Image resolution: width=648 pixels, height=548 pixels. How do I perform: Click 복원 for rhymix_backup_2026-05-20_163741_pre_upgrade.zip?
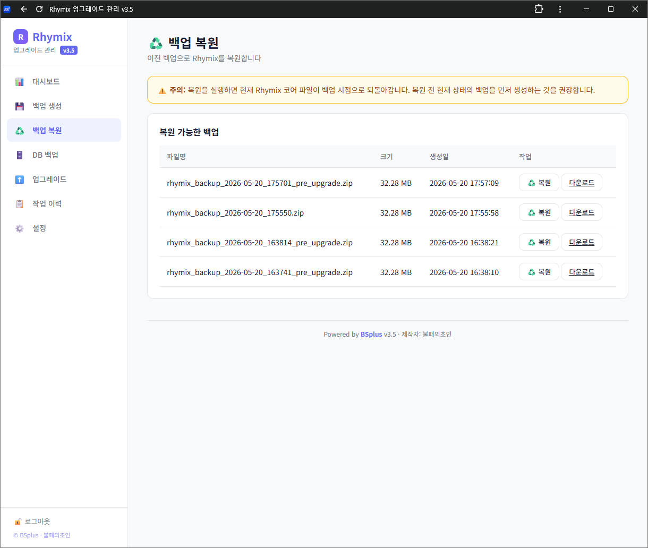(x=539, y=272)
